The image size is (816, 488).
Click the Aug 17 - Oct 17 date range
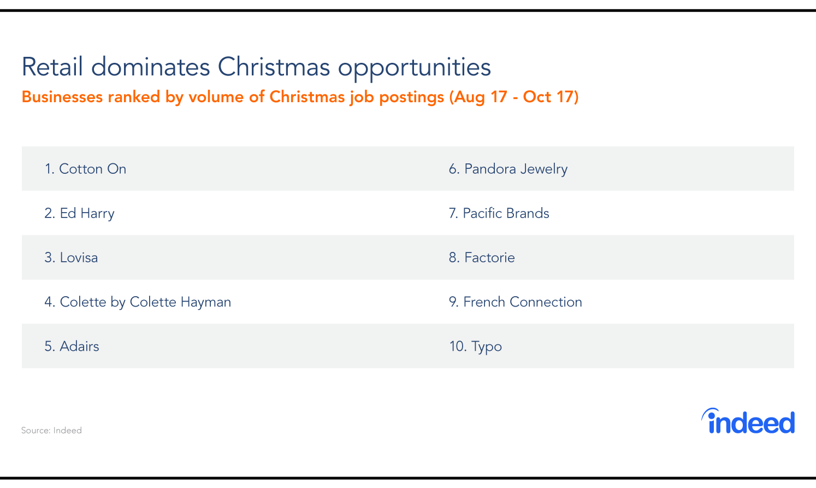(513, 97)
